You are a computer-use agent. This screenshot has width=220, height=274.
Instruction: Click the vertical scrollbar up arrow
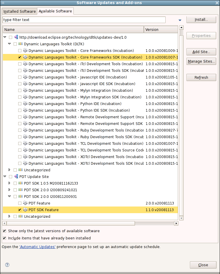pos(182,27)
